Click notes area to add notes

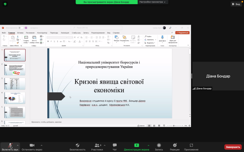[x=110, y=122]
